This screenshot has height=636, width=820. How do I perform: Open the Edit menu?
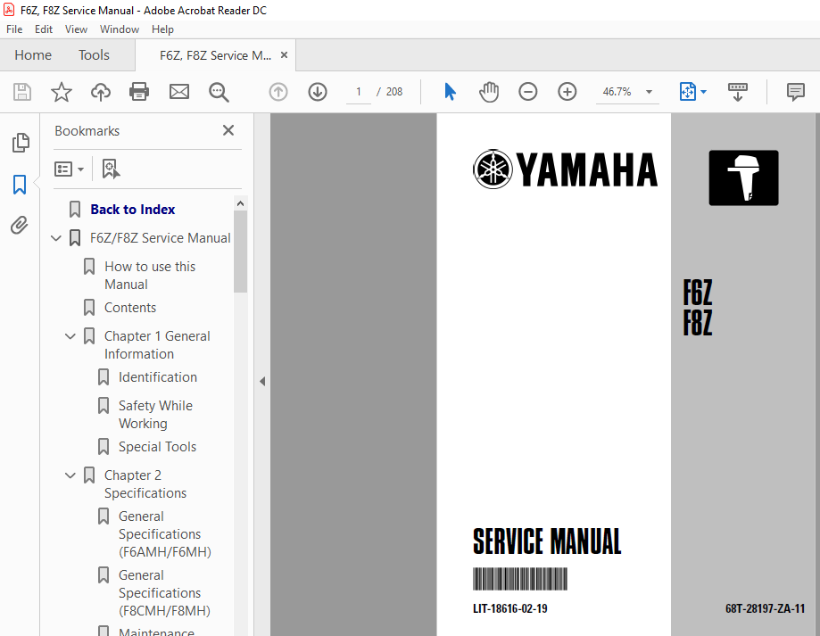(x=44, y=29)
